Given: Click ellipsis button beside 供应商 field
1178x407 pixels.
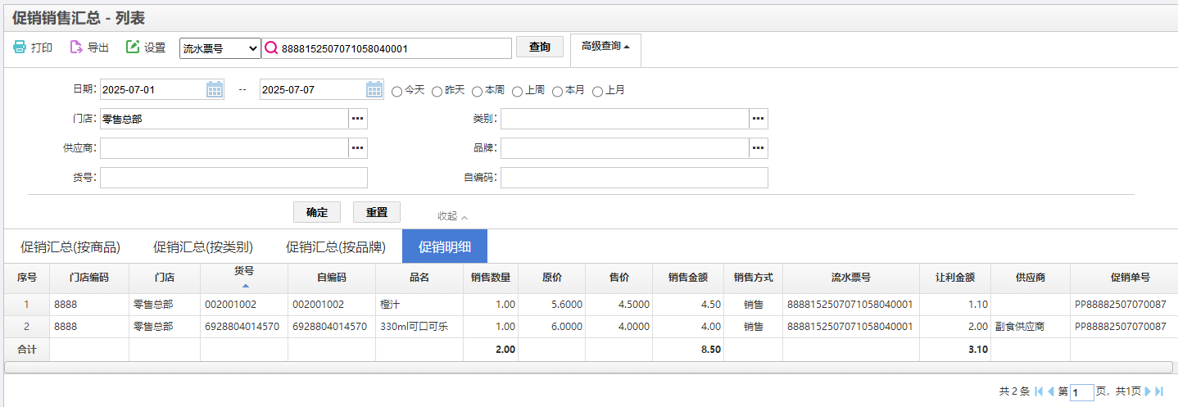Looking at the screenshot, I should [358, 148].
